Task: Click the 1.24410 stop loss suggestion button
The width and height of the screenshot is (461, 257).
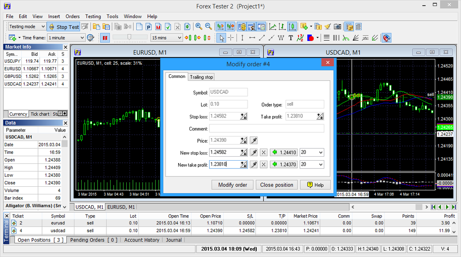Action: click(284, 152)
